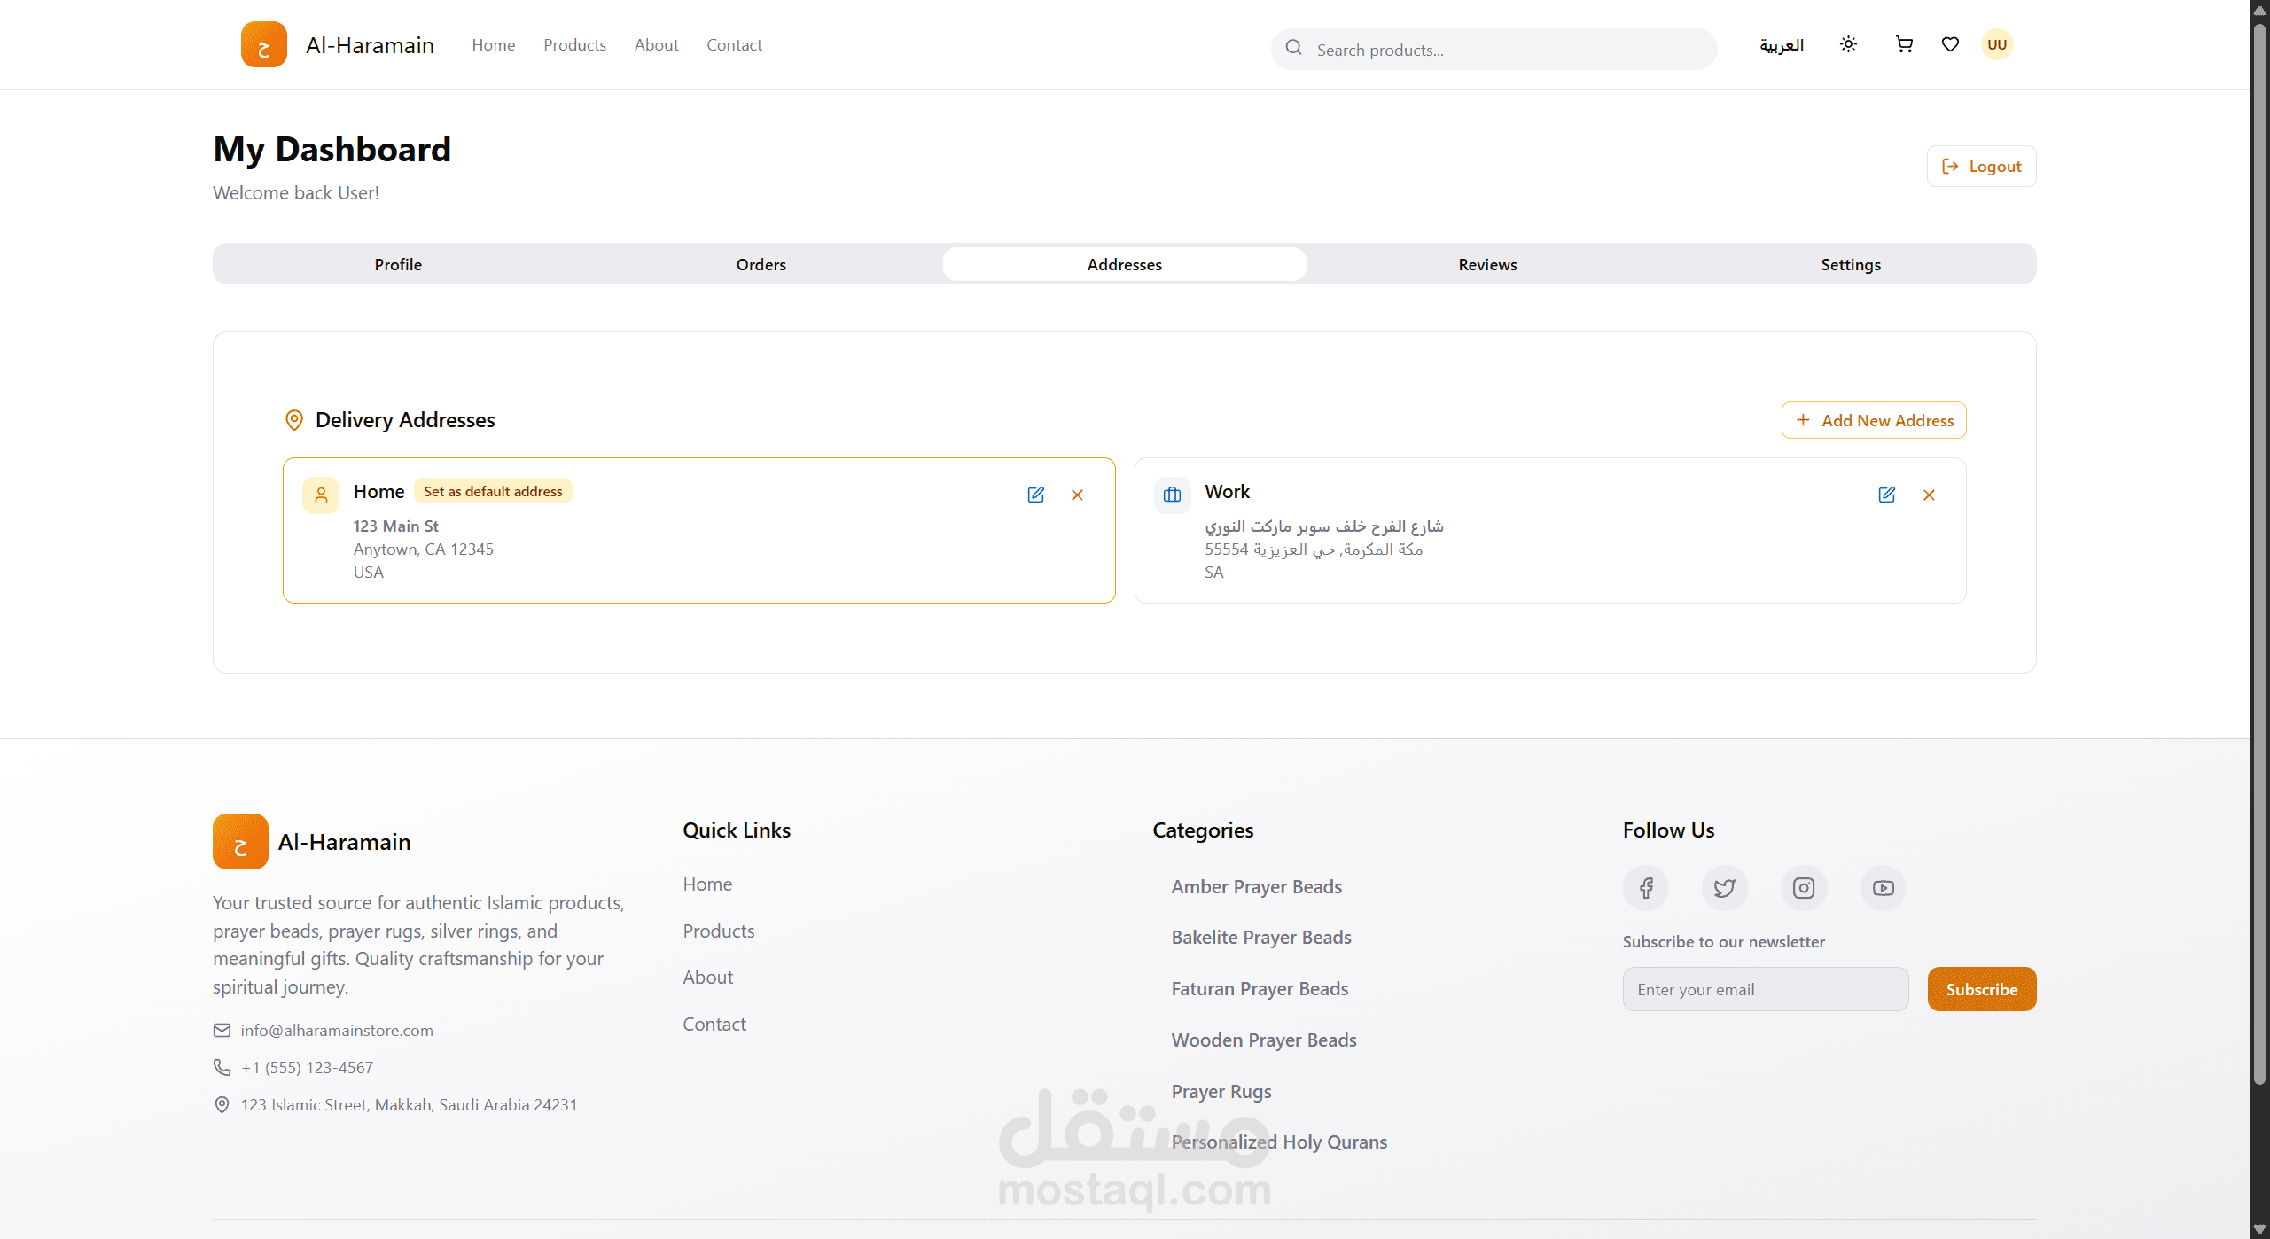Screen dimensions: 2270x1239
Task: Toggle light/dark theme sun icon
Action: point(1848,44)
